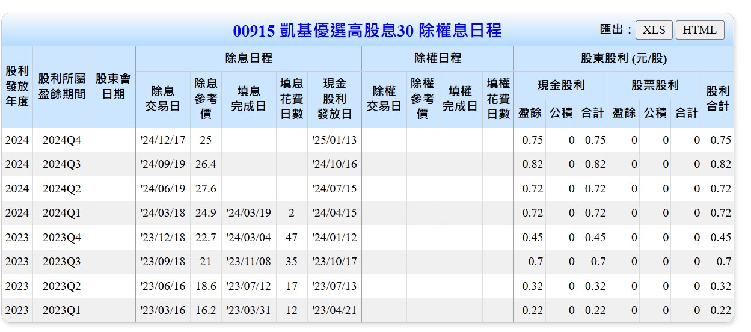Click the 填權完成日 column header

click(460, 99)
